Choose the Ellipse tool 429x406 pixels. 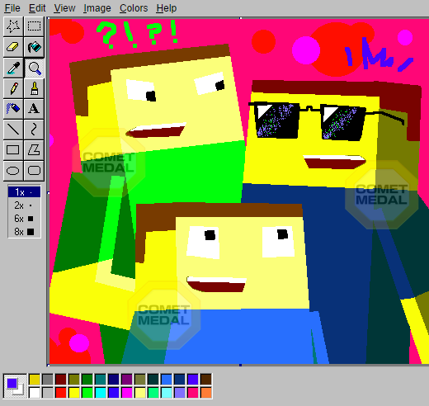pos(13,171)
